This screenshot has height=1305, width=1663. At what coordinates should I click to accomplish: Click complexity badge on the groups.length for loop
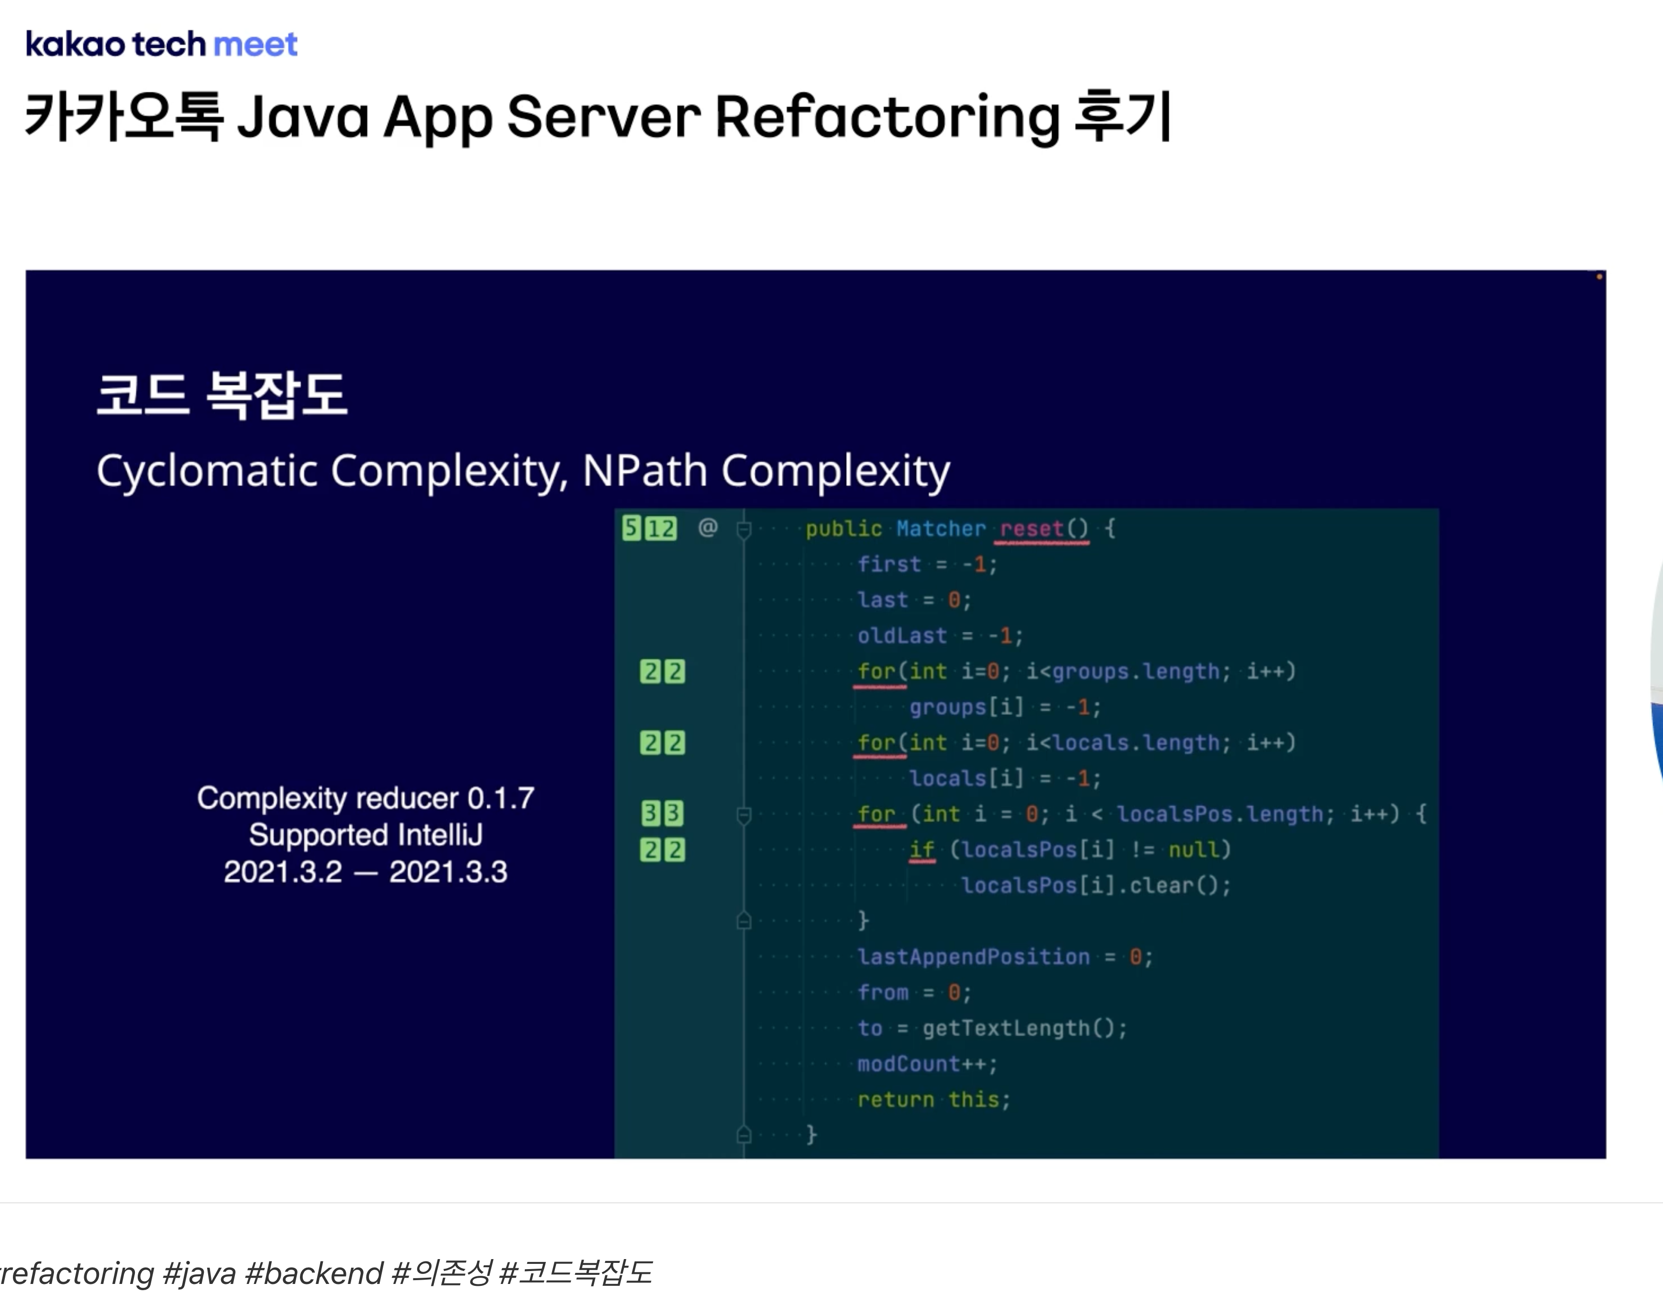(662, 672)
